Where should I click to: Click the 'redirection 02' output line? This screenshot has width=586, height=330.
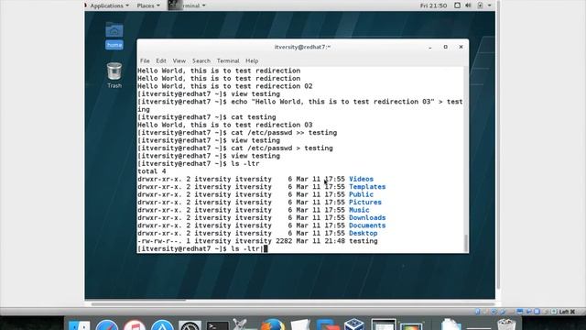[x=225, y=86]
